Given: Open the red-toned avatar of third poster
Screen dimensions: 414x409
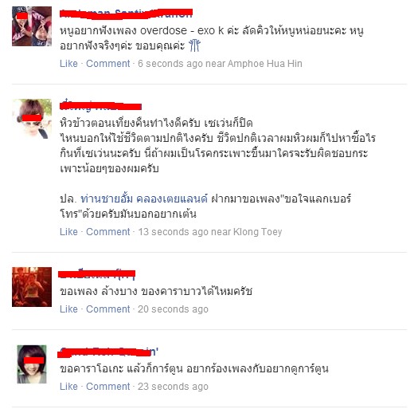Looking at the screenshot, I should point(32,287).
